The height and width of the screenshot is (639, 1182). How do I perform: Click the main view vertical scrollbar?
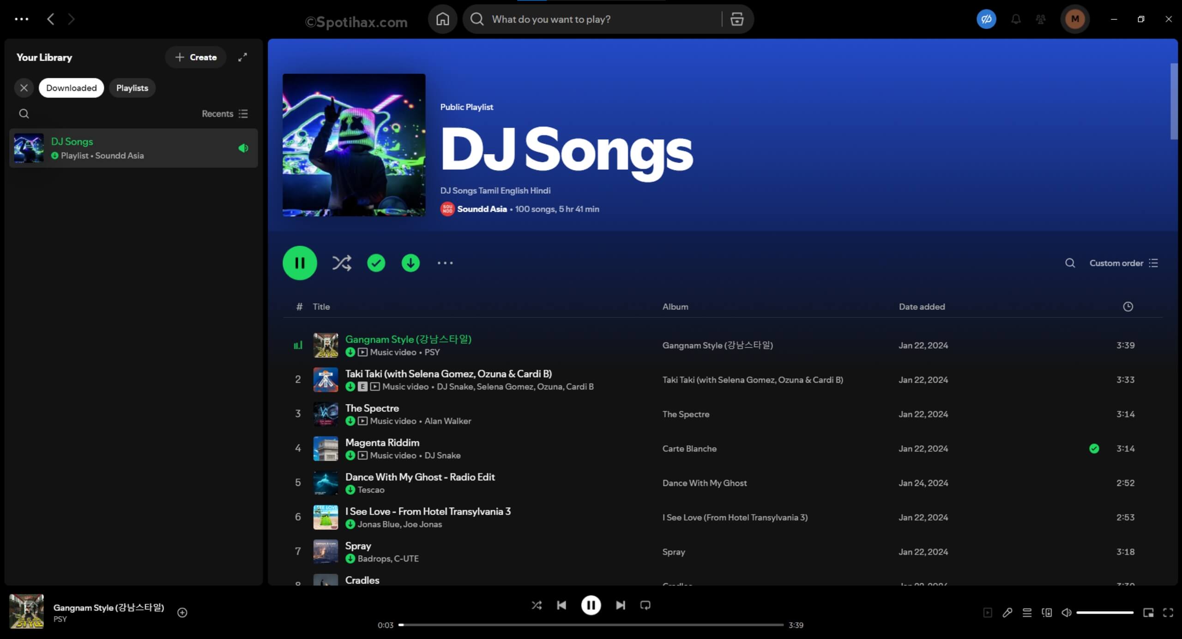(x=1174, y=101)
